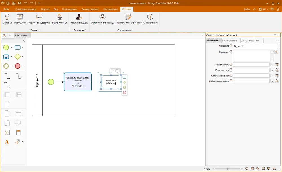Expand the task shape dropdown arrow

point(23,47)
